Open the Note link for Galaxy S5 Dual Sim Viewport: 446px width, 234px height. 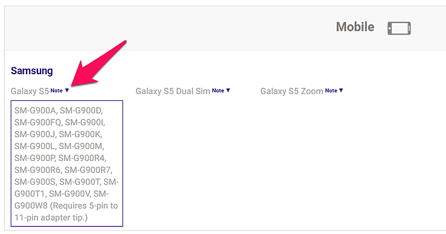(218, 91)
